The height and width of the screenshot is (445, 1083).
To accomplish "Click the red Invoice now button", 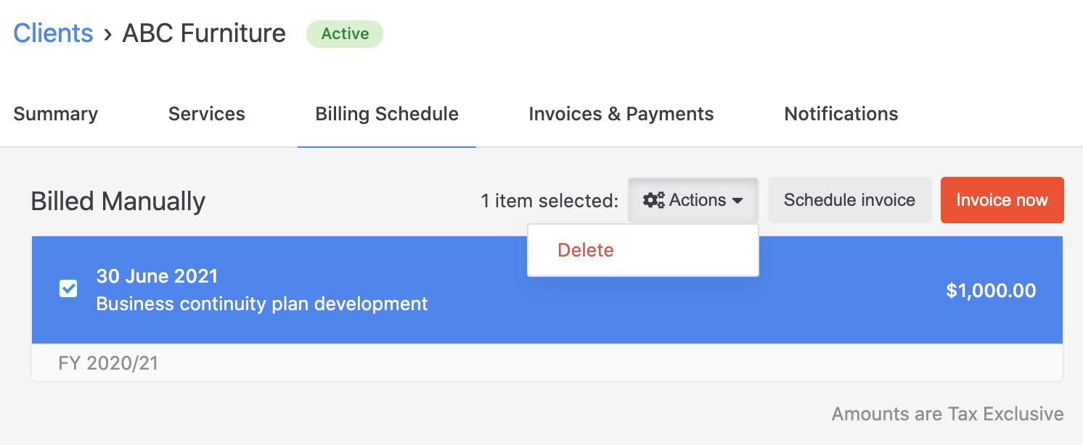I will click(x=1002, y=200).
